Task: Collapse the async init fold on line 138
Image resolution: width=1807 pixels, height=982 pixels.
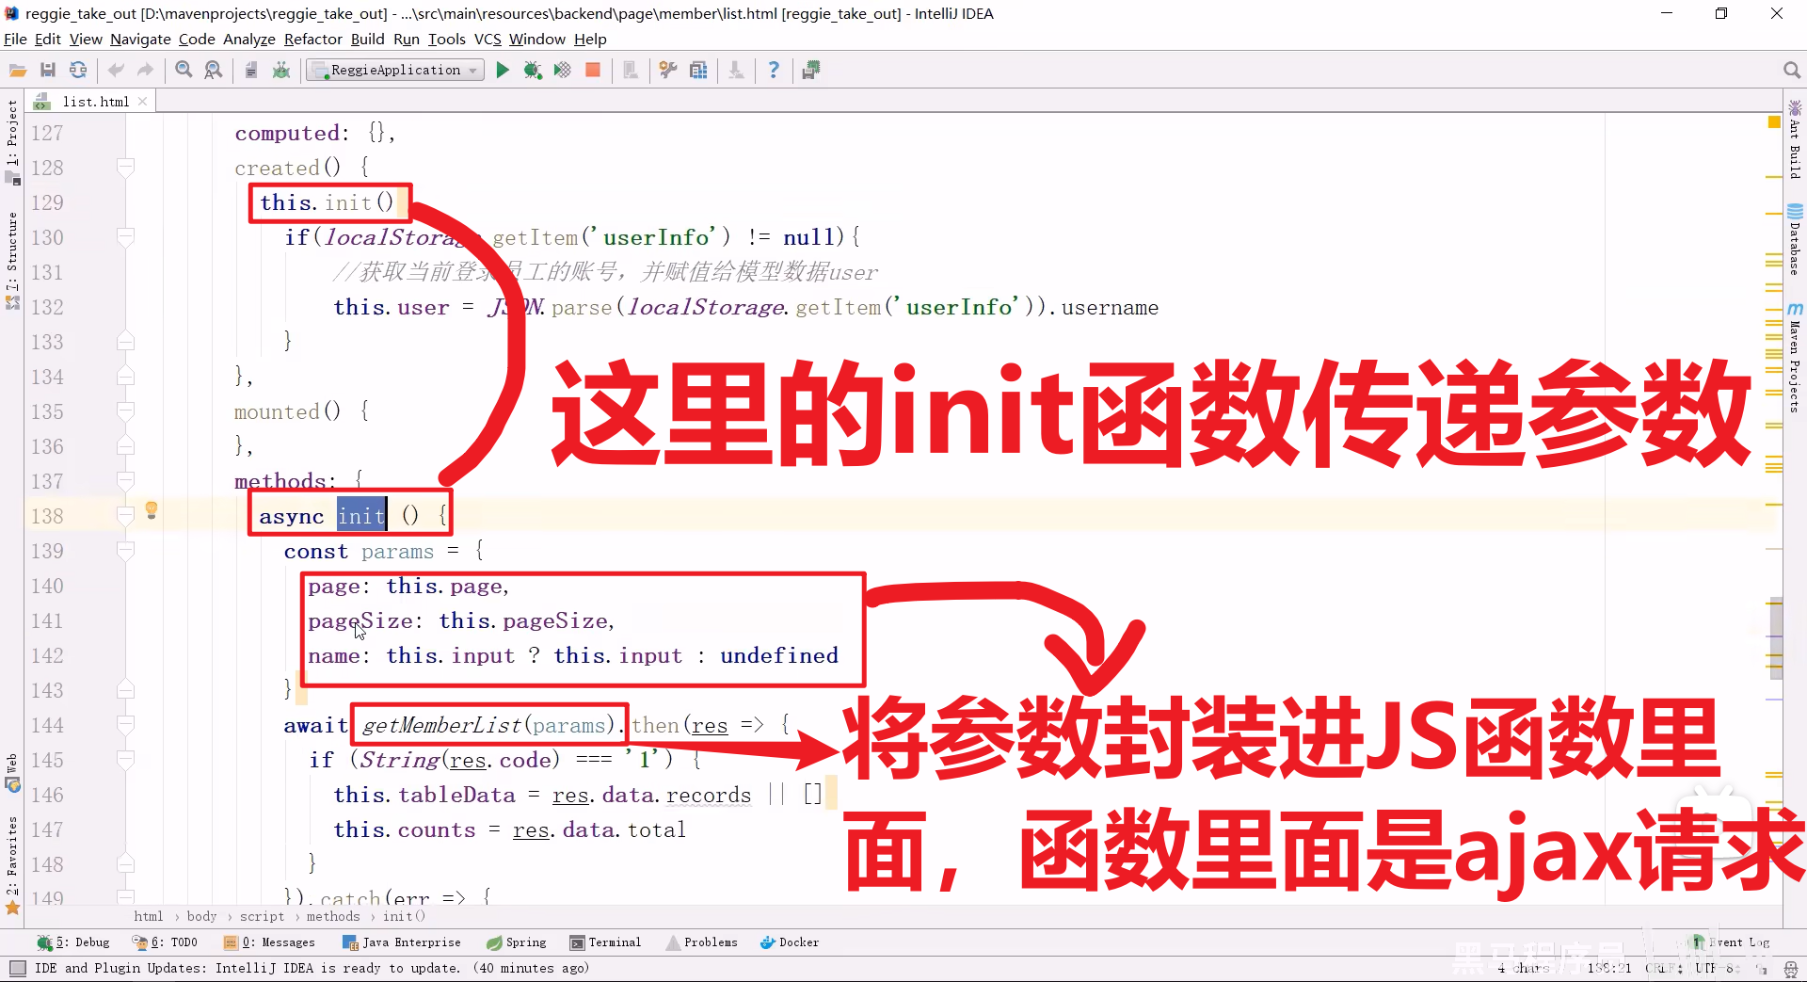Action: pyautogui.click(x=125, y=516)
